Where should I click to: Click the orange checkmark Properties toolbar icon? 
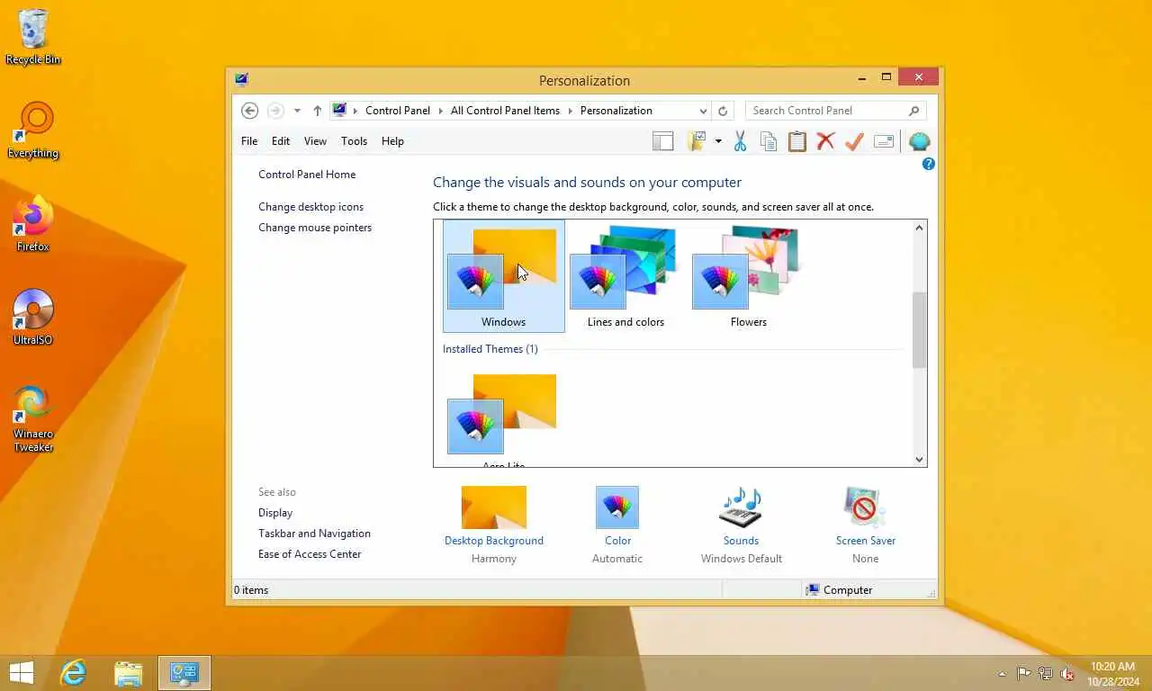pos(854,141)
